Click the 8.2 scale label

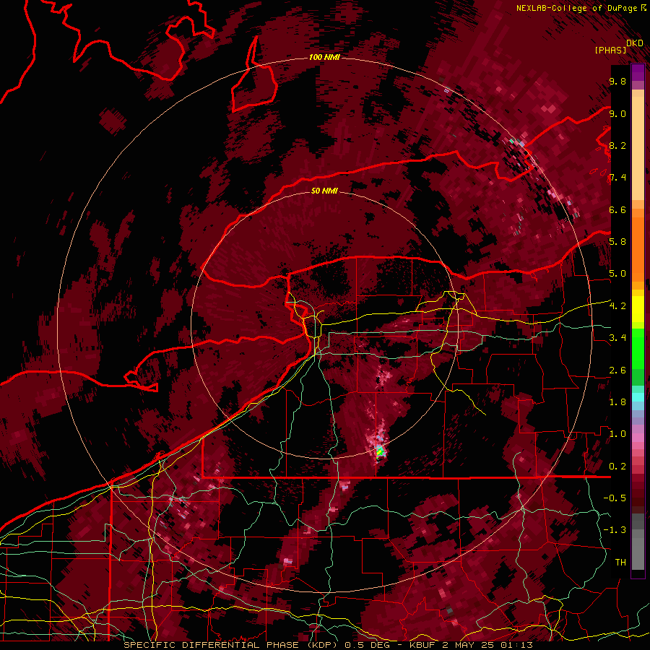(x=617, y=146)
